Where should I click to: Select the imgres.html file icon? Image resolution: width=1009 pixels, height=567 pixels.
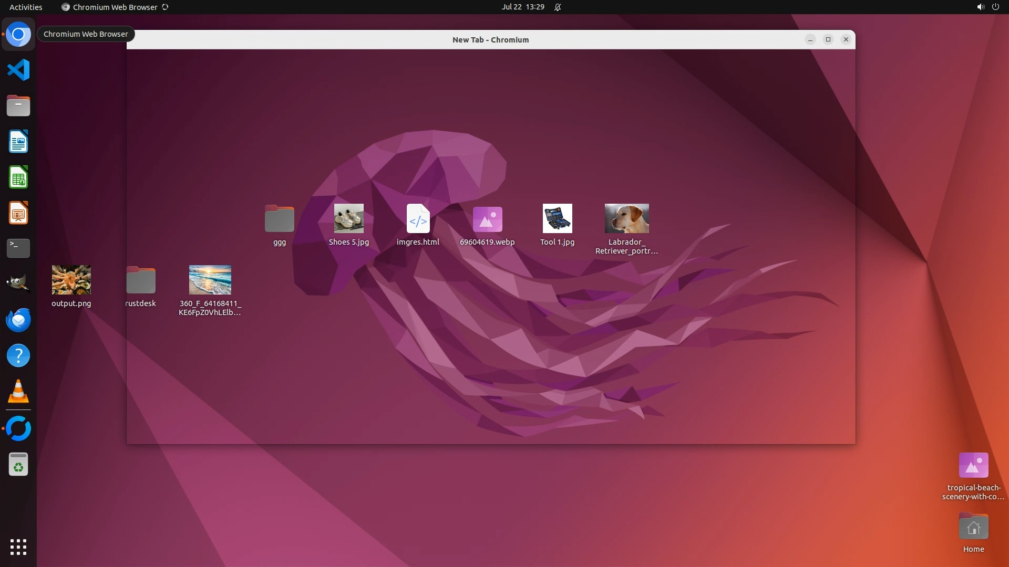pyautogui.click(x=418, y=218)
